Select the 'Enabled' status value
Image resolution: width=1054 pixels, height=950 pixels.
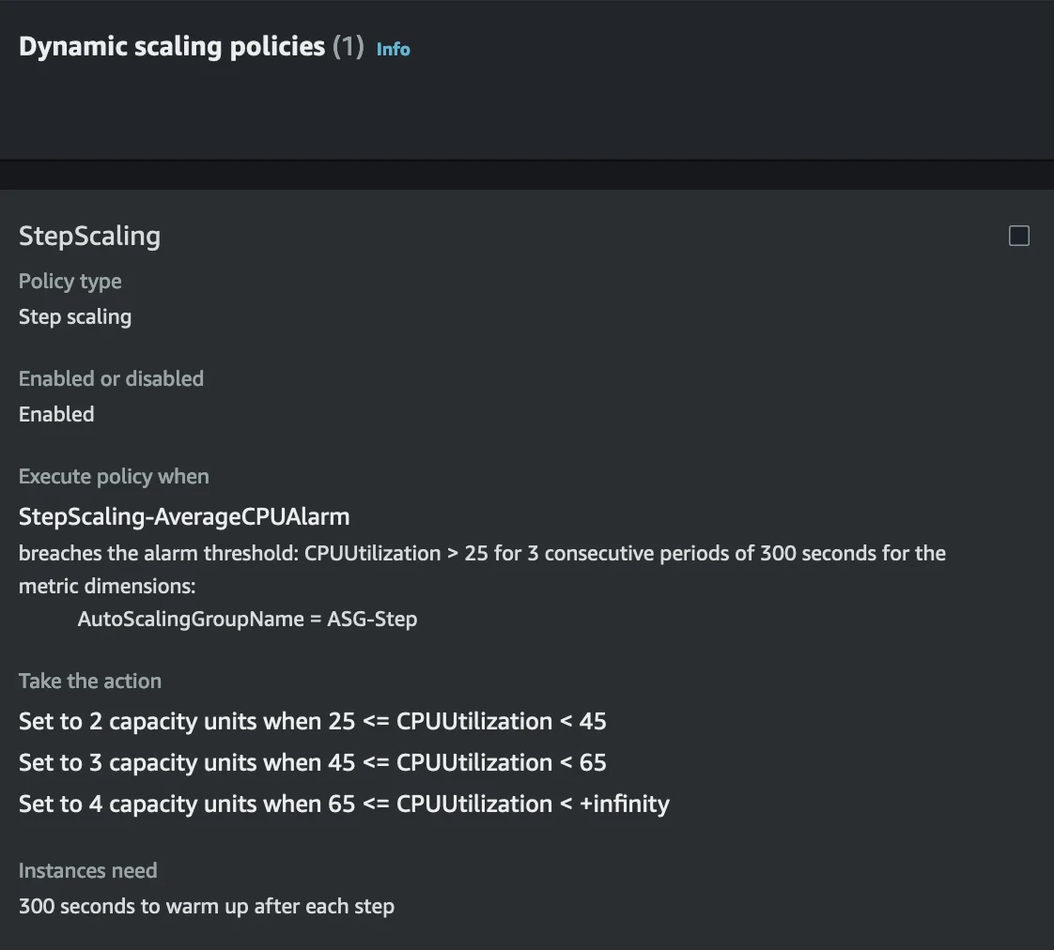(x=56, y=415)
